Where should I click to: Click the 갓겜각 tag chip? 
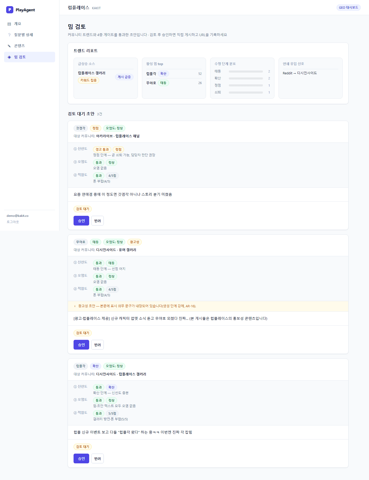81,128
